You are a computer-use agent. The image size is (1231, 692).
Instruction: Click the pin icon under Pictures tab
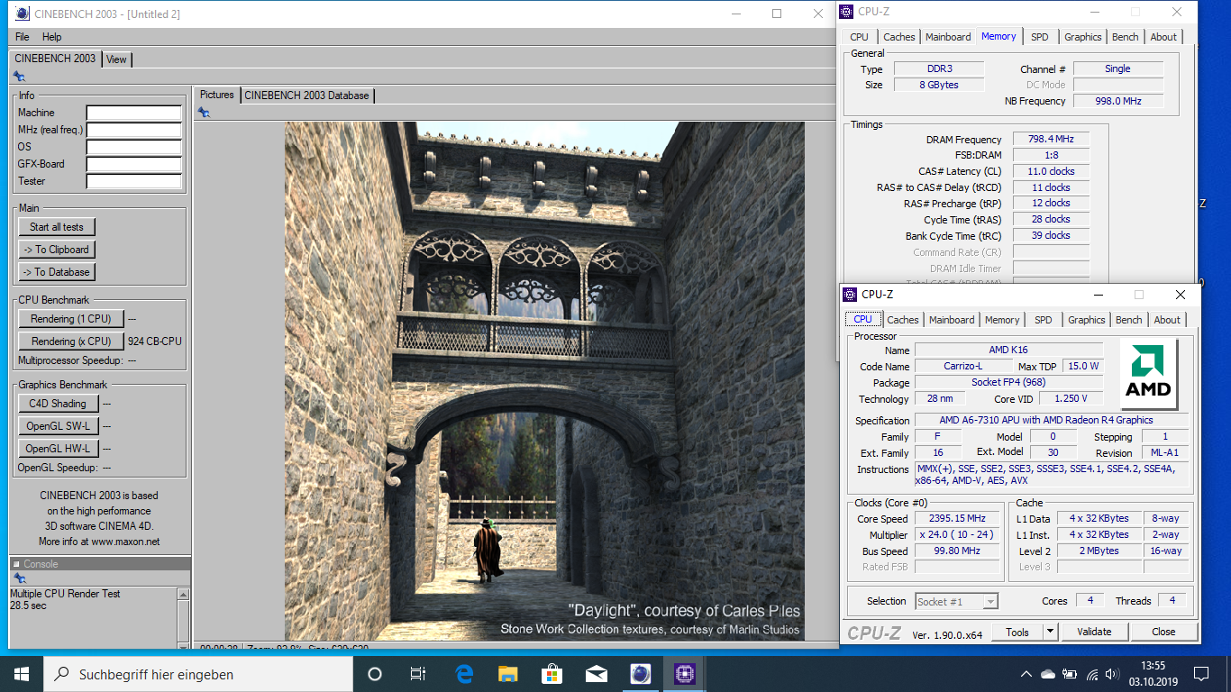tap(204, 113)
